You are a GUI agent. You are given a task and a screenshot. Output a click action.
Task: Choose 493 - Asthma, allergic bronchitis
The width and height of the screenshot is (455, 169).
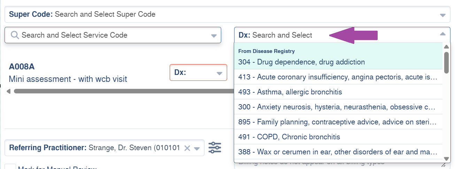coord(290,92)
